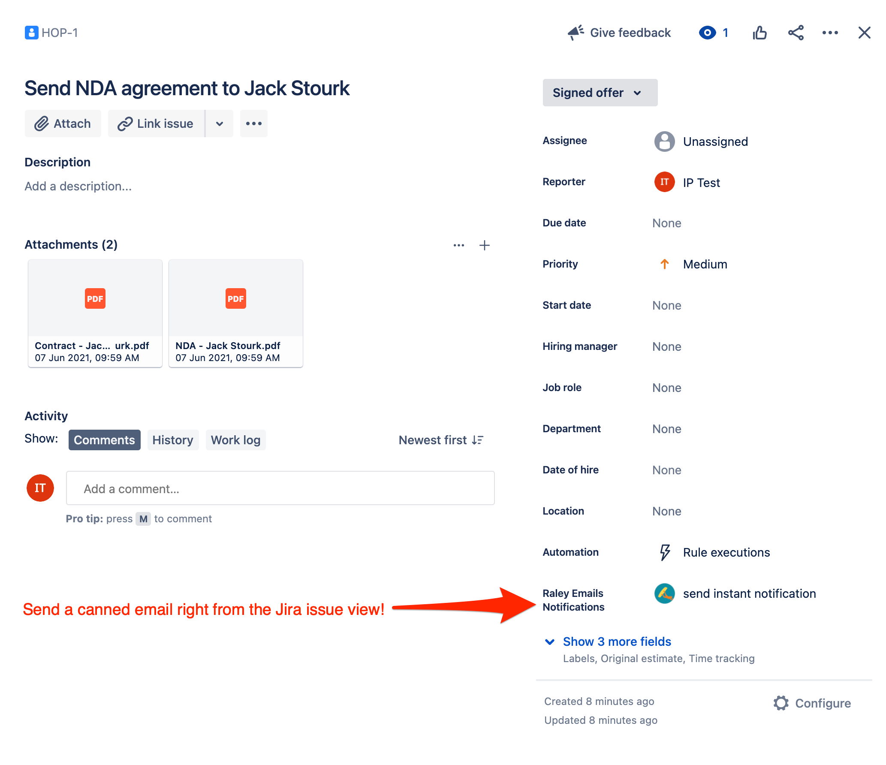Open attachments options via the ellipsis icon
The image size is (886, 765).
[458, 245]
